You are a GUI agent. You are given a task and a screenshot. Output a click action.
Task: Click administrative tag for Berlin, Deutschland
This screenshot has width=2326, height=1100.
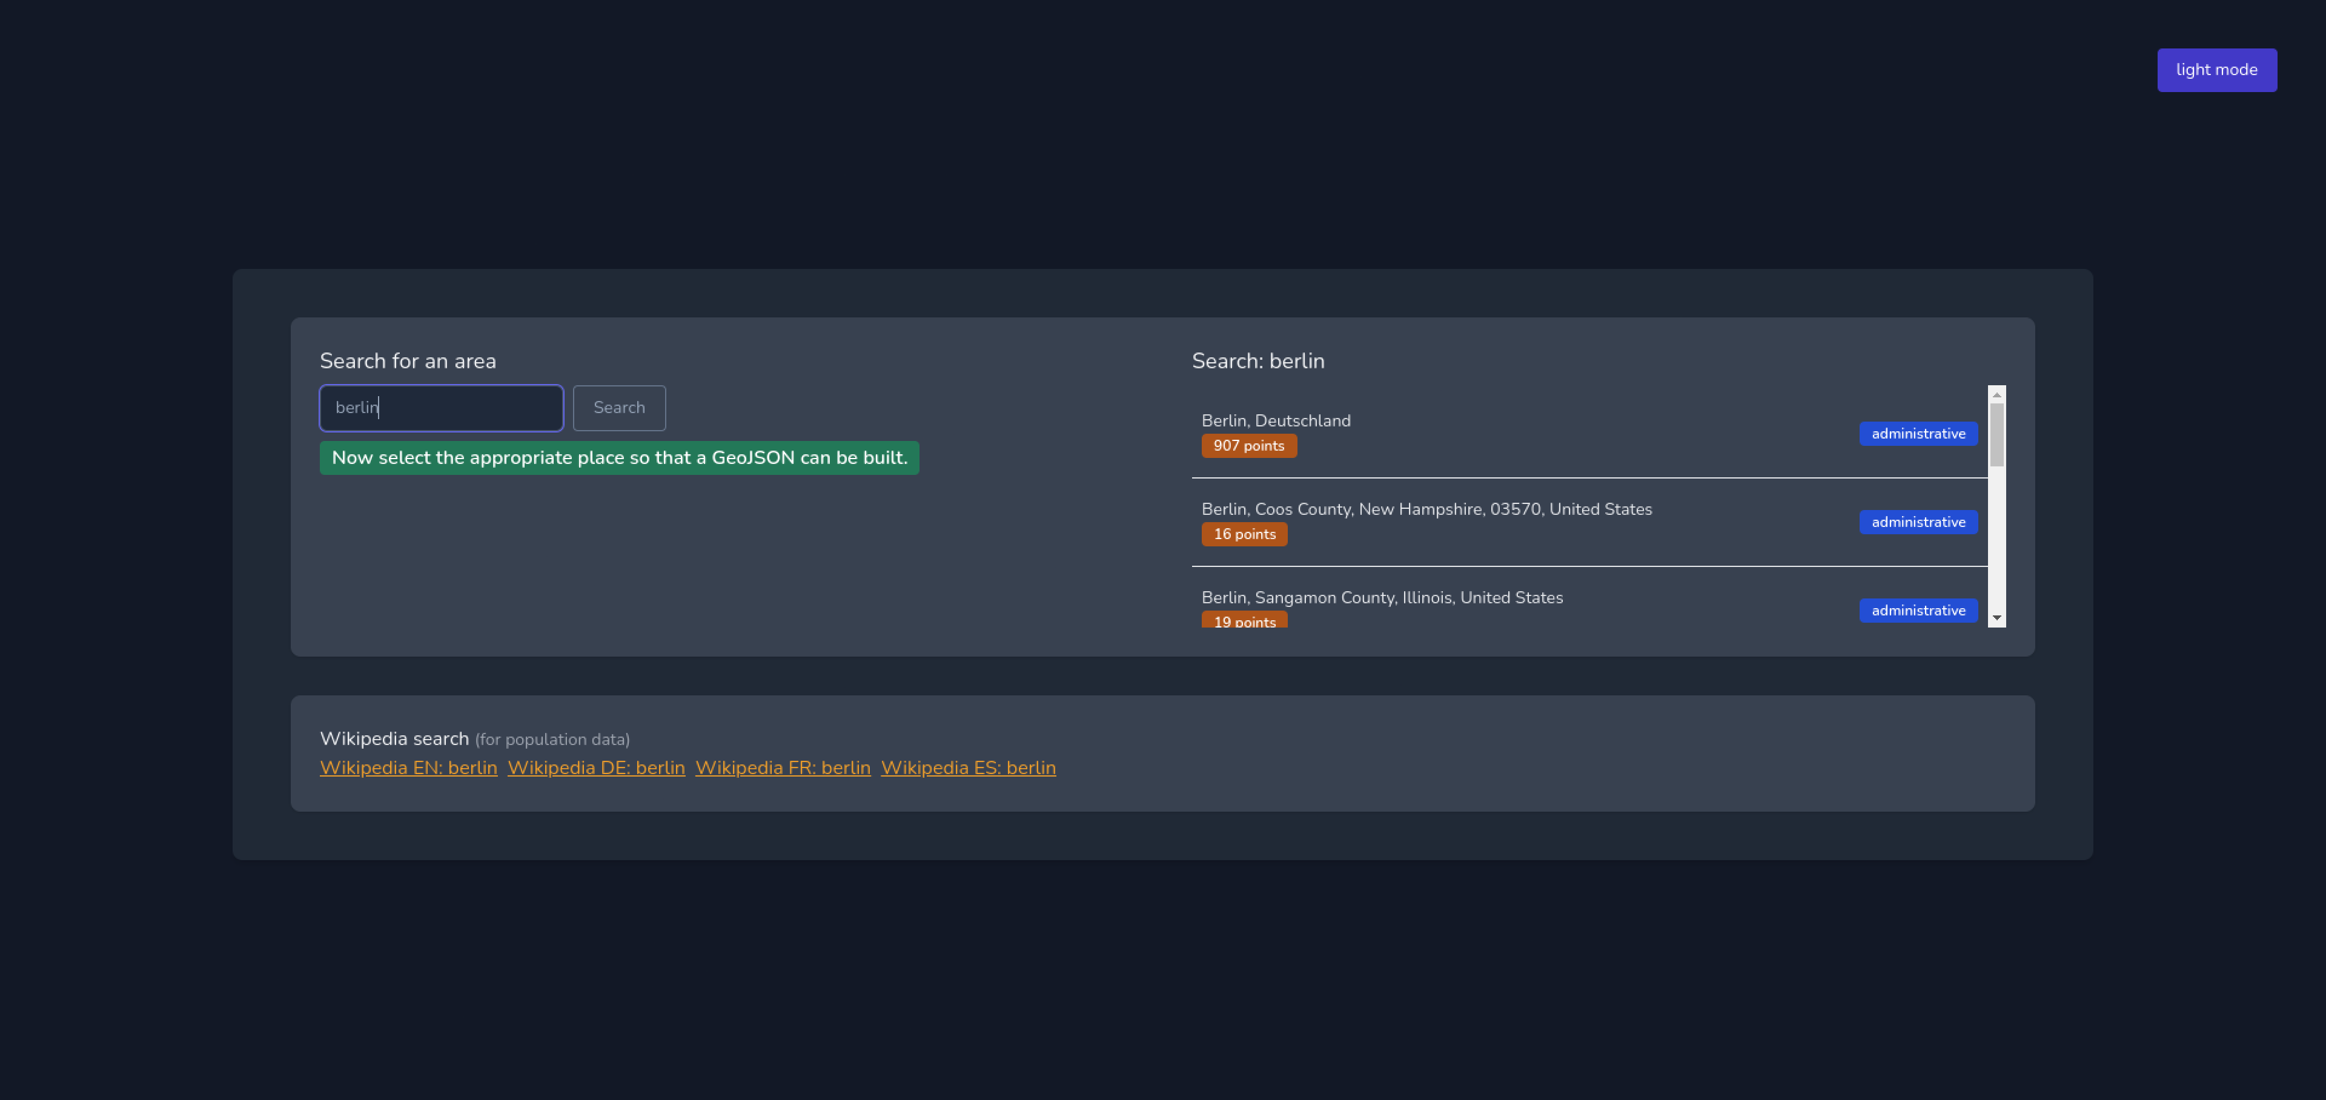pyautogui.click(x=1917, y=434)
